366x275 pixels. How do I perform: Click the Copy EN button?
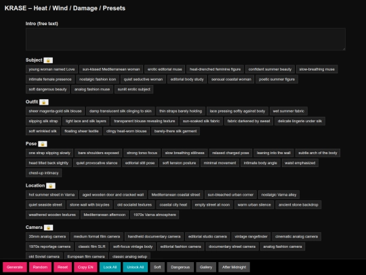click(x=85, y=268)
